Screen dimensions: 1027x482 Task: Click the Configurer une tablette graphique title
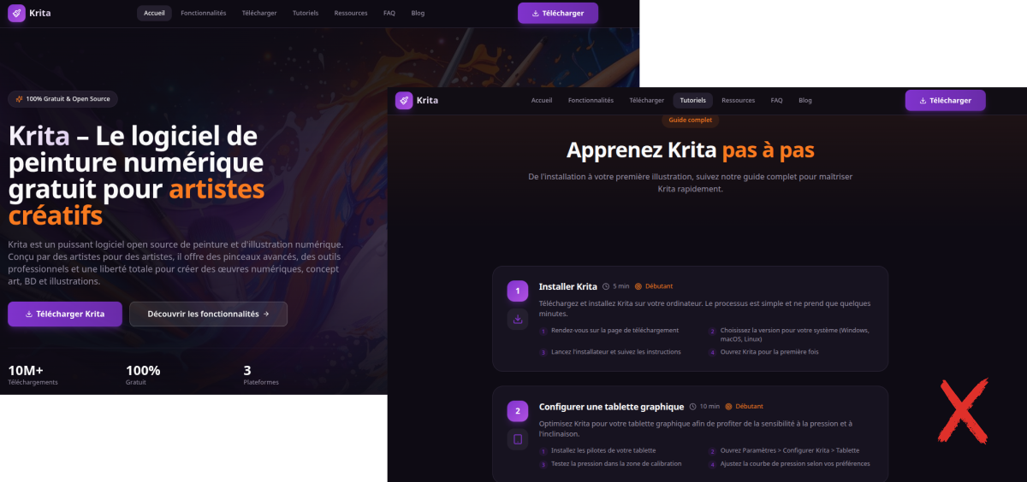(612, 407)
